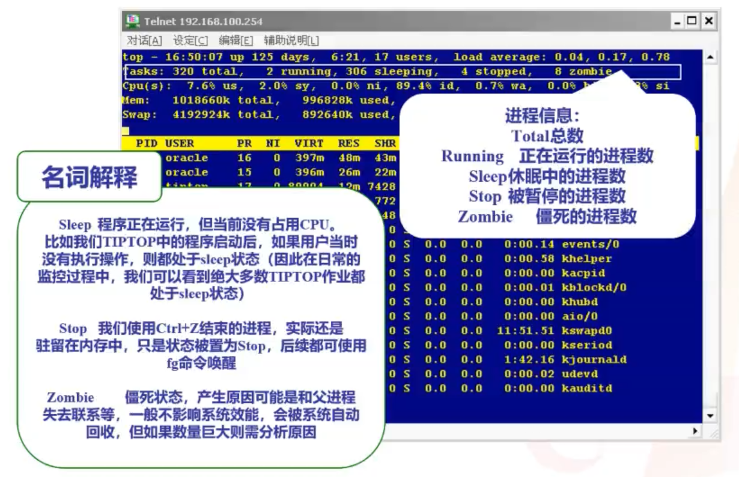739x477 pixels.
Task: Select the kauditd process name
Action: click(587, 389)
